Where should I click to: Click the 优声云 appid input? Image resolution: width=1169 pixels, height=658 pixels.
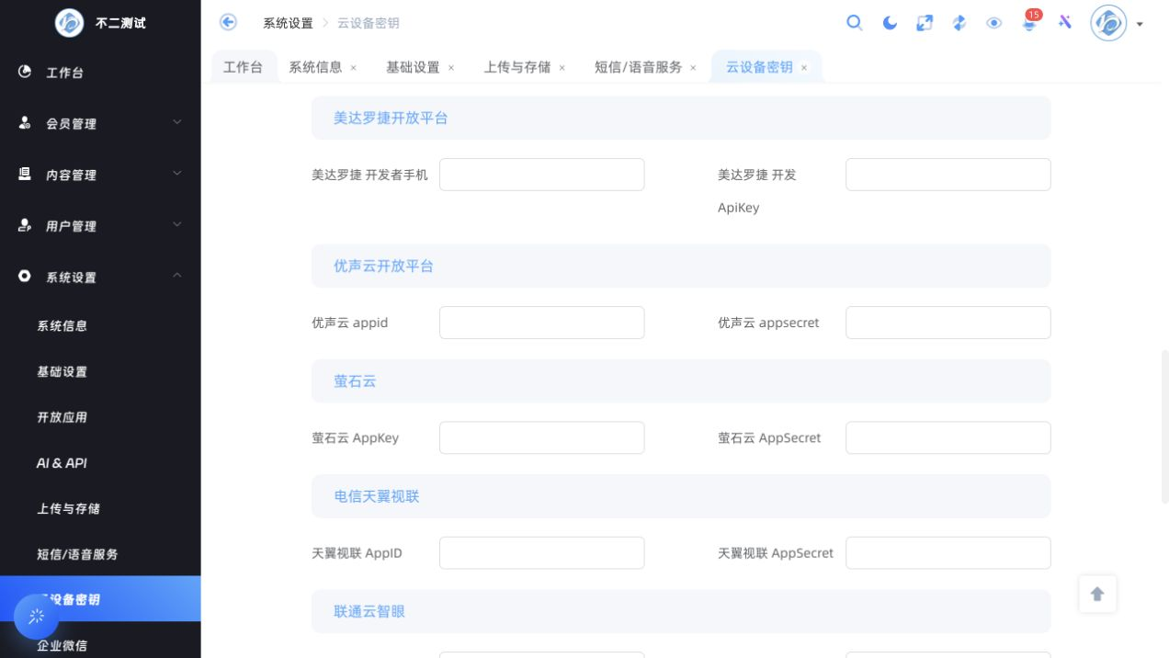(542, 323)
